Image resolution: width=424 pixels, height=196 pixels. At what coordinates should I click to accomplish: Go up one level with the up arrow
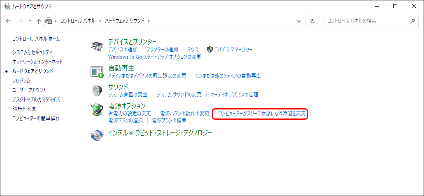click(x=39, y=21)
